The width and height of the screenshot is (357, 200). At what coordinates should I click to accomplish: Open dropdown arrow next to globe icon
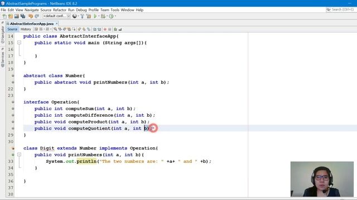coord(78,16)
